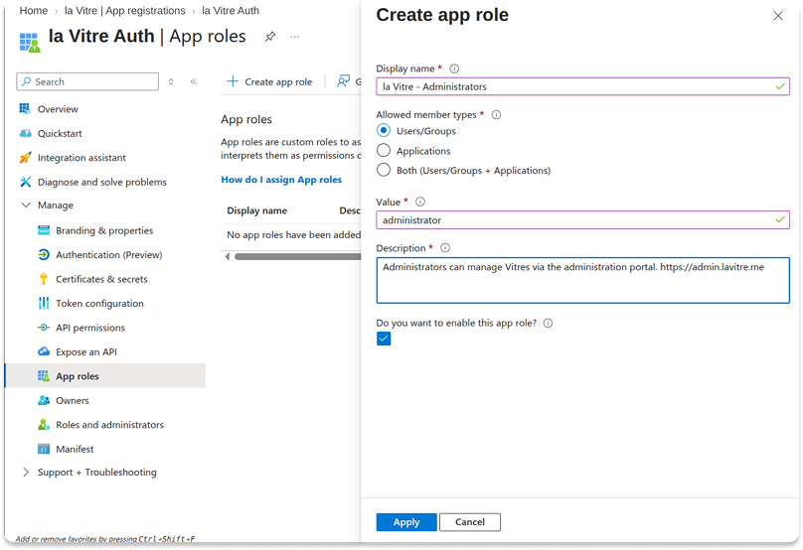Image resolution: width=803 pixels, height=550 pixels.
Task: Open Branding & properties page
Action: [x=104, y=230]
